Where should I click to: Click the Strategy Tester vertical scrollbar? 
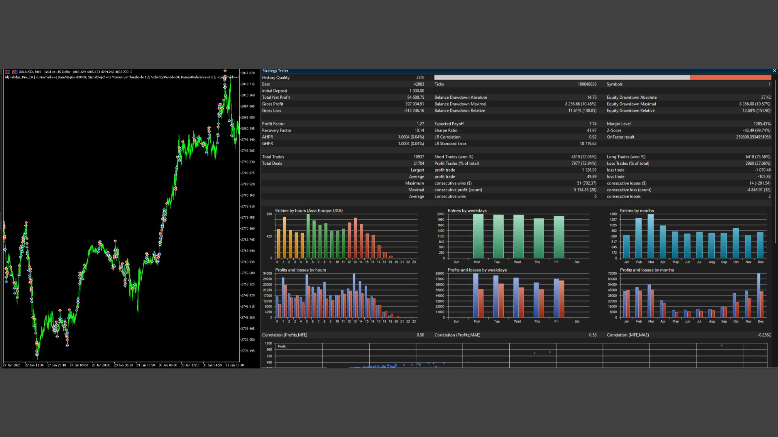click(x=775, y=162)
